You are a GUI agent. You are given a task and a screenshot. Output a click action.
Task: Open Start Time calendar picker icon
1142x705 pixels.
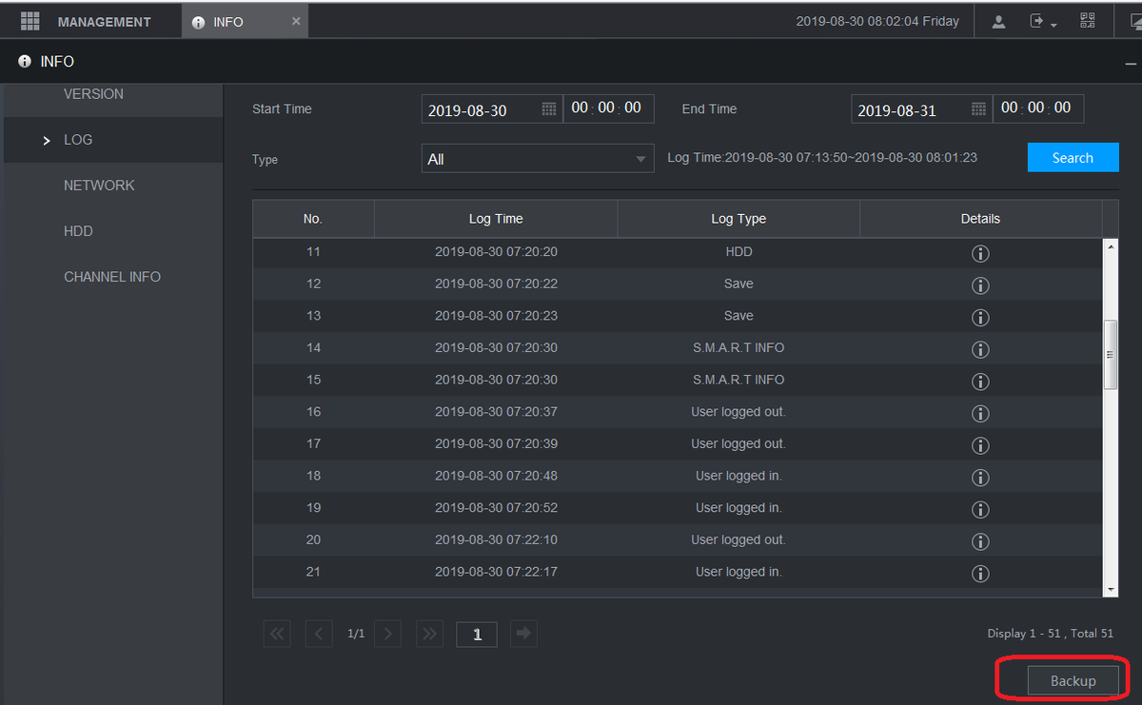(x=549, y=109)
